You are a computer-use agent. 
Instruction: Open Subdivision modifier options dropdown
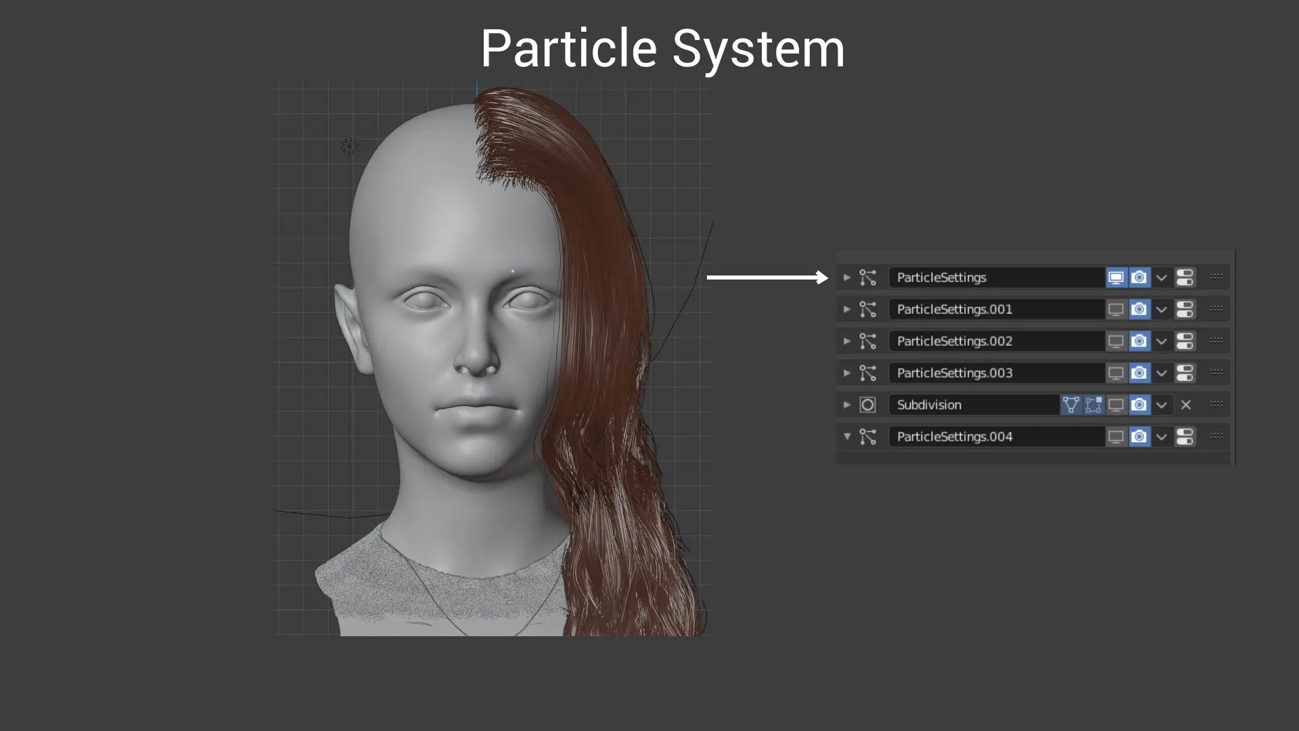(x=1162, y=405)
